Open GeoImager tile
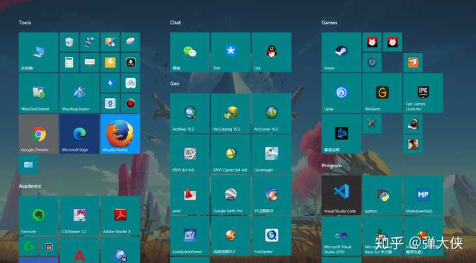 point(272,154)
